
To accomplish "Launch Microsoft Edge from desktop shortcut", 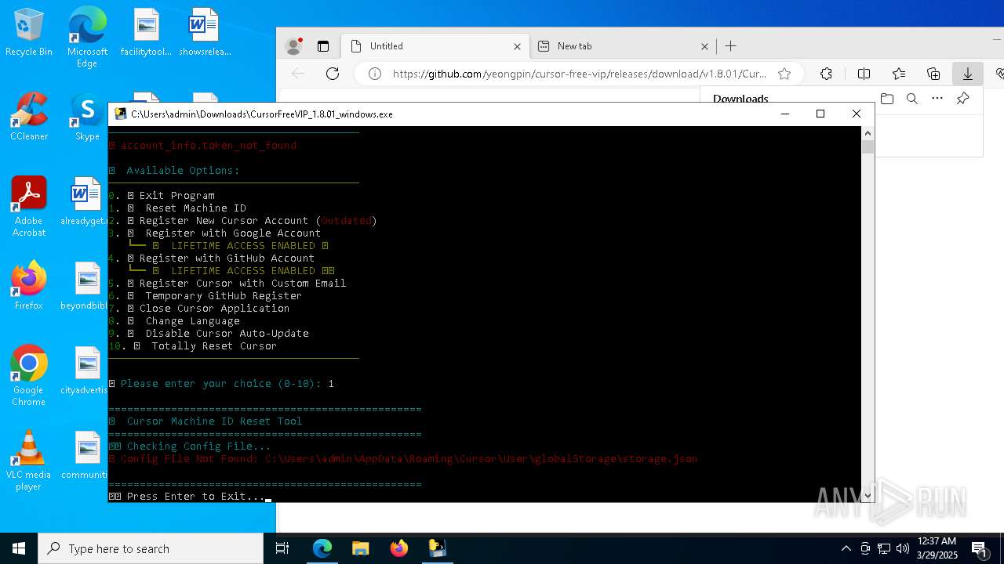I will 87,38.
